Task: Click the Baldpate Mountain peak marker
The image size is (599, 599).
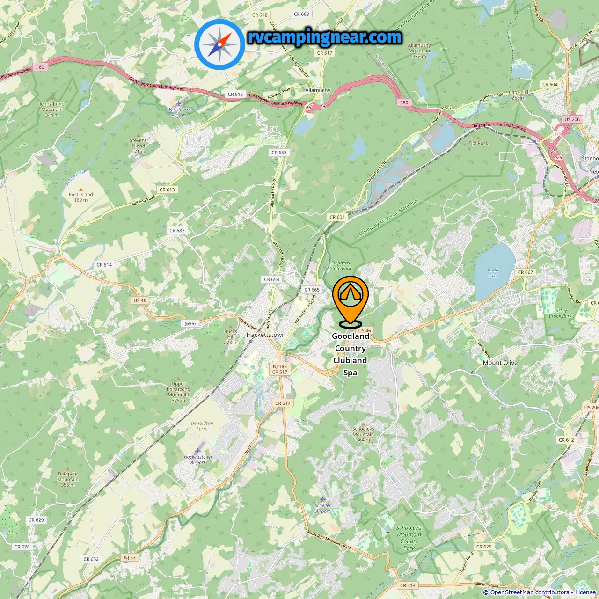Action: (68, 468)
